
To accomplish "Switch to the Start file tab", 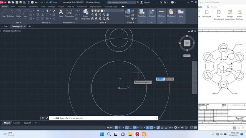I will 6,26.
